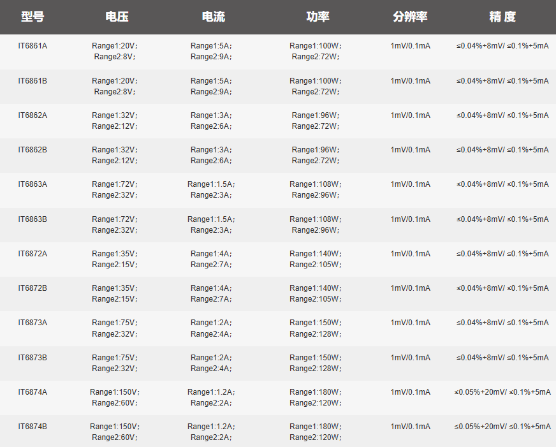The height and width of the screenshot is (447, 556).
Task: Click the 1mV/0.1mA resolution for IT6872A
Action: click(410, 253)
